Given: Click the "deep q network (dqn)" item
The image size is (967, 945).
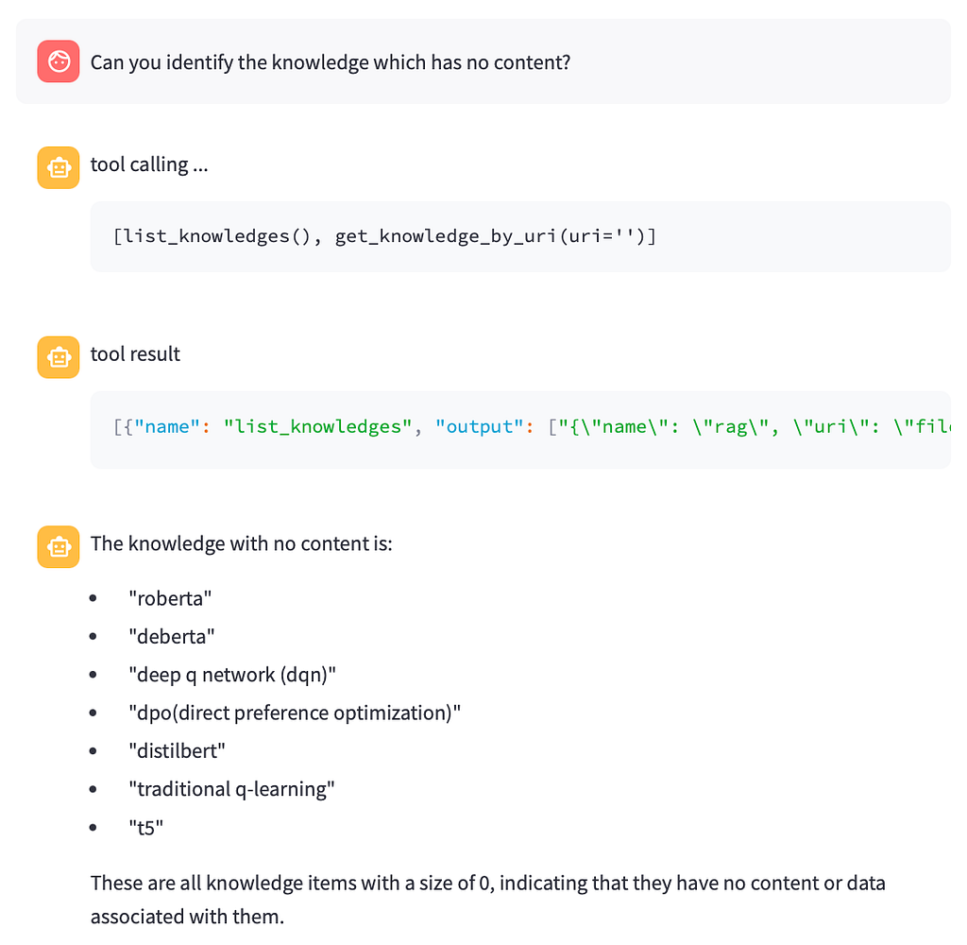Looking at the screenshot, I should [232, 675].
